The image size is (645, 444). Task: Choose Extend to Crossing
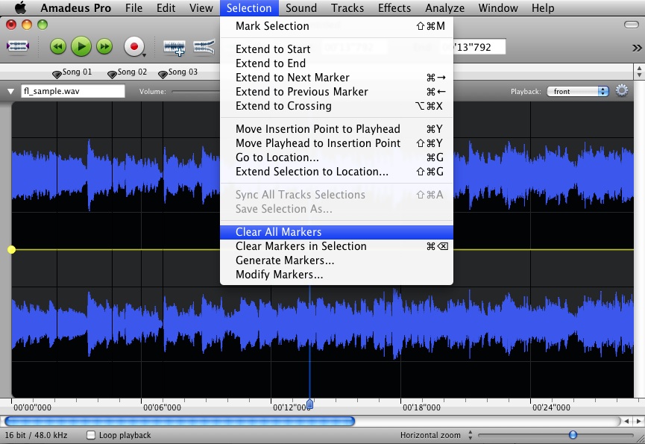point(336,106)
